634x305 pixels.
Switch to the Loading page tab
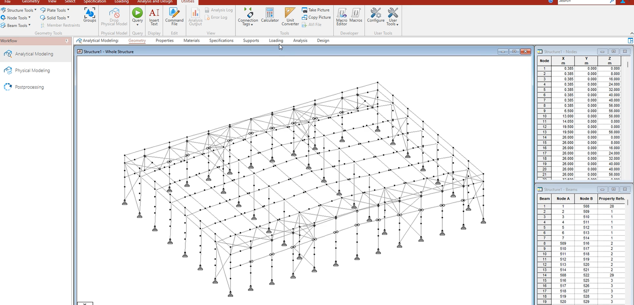coord(276,40)
